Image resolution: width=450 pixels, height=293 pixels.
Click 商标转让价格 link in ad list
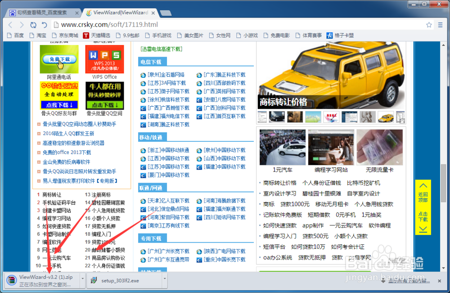click(x=279, y=183)
